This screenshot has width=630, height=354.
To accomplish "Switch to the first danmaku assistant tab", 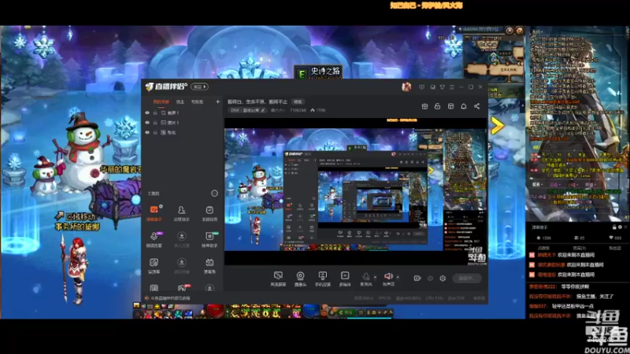I will pos(543,248).
